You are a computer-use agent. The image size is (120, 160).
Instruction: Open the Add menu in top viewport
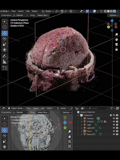(28, 11)
